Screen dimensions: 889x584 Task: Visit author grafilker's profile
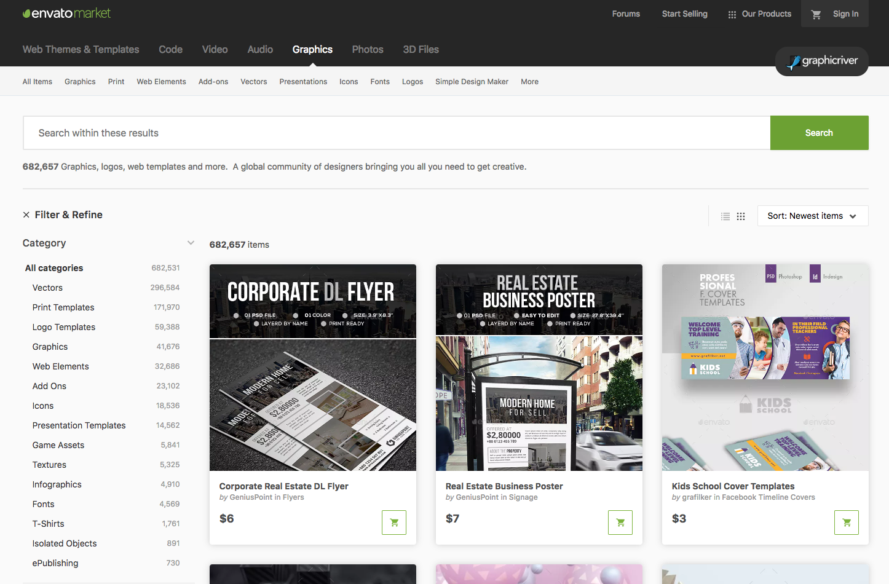click(x=697, y=497)
